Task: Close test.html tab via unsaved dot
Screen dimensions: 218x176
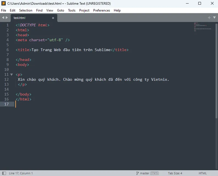Action: pos(53,18)
